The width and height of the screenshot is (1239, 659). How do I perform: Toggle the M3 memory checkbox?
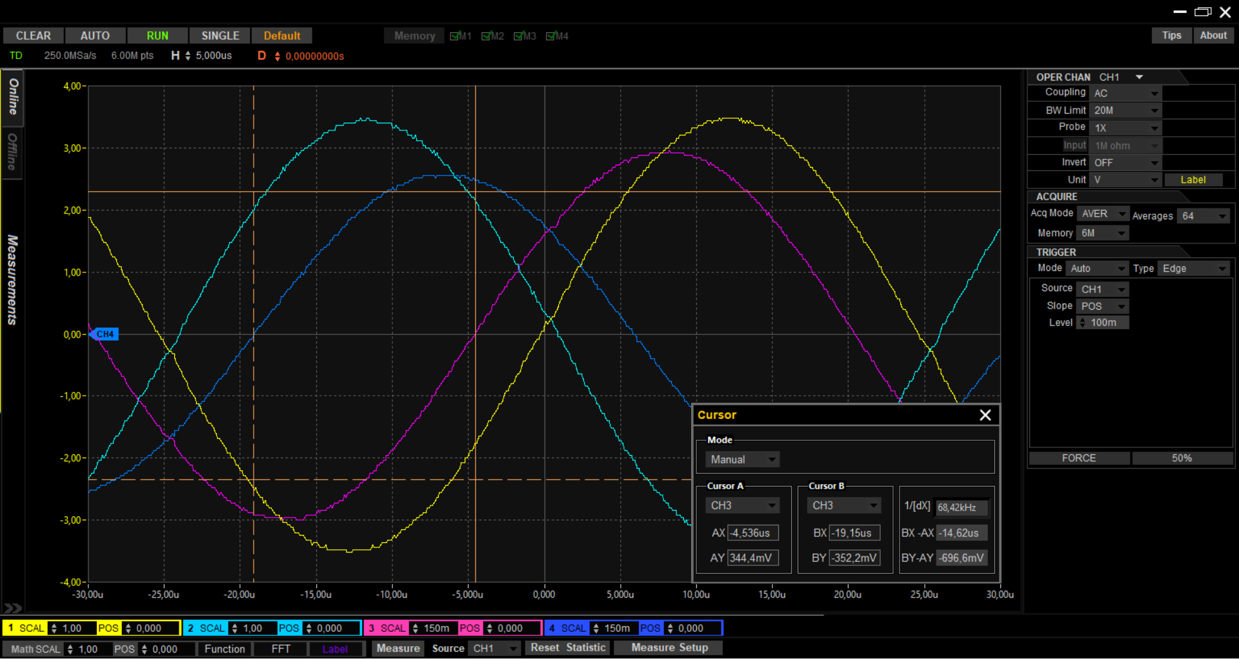click(x=519, y=36)
